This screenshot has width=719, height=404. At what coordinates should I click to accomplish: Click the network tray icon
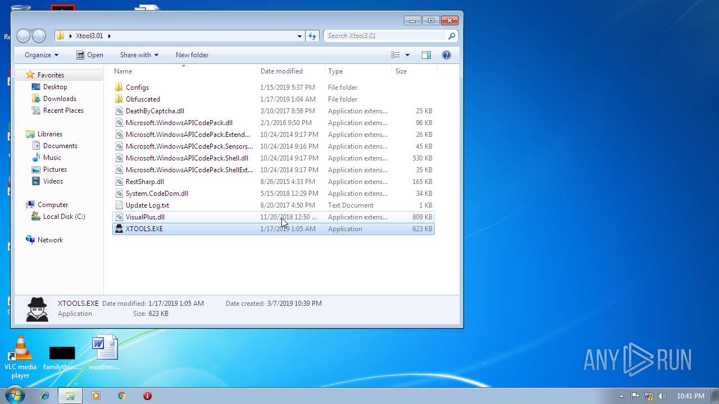pyautogui.click(x=649, y=396)
